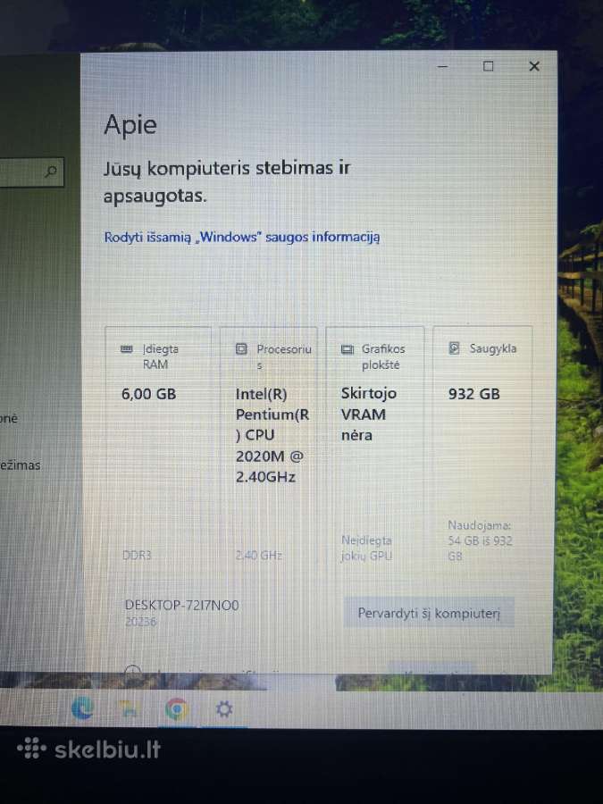
Task: Click the 'Pervardyti šį kompiuterį' button
Action: [x=429, y=613]
